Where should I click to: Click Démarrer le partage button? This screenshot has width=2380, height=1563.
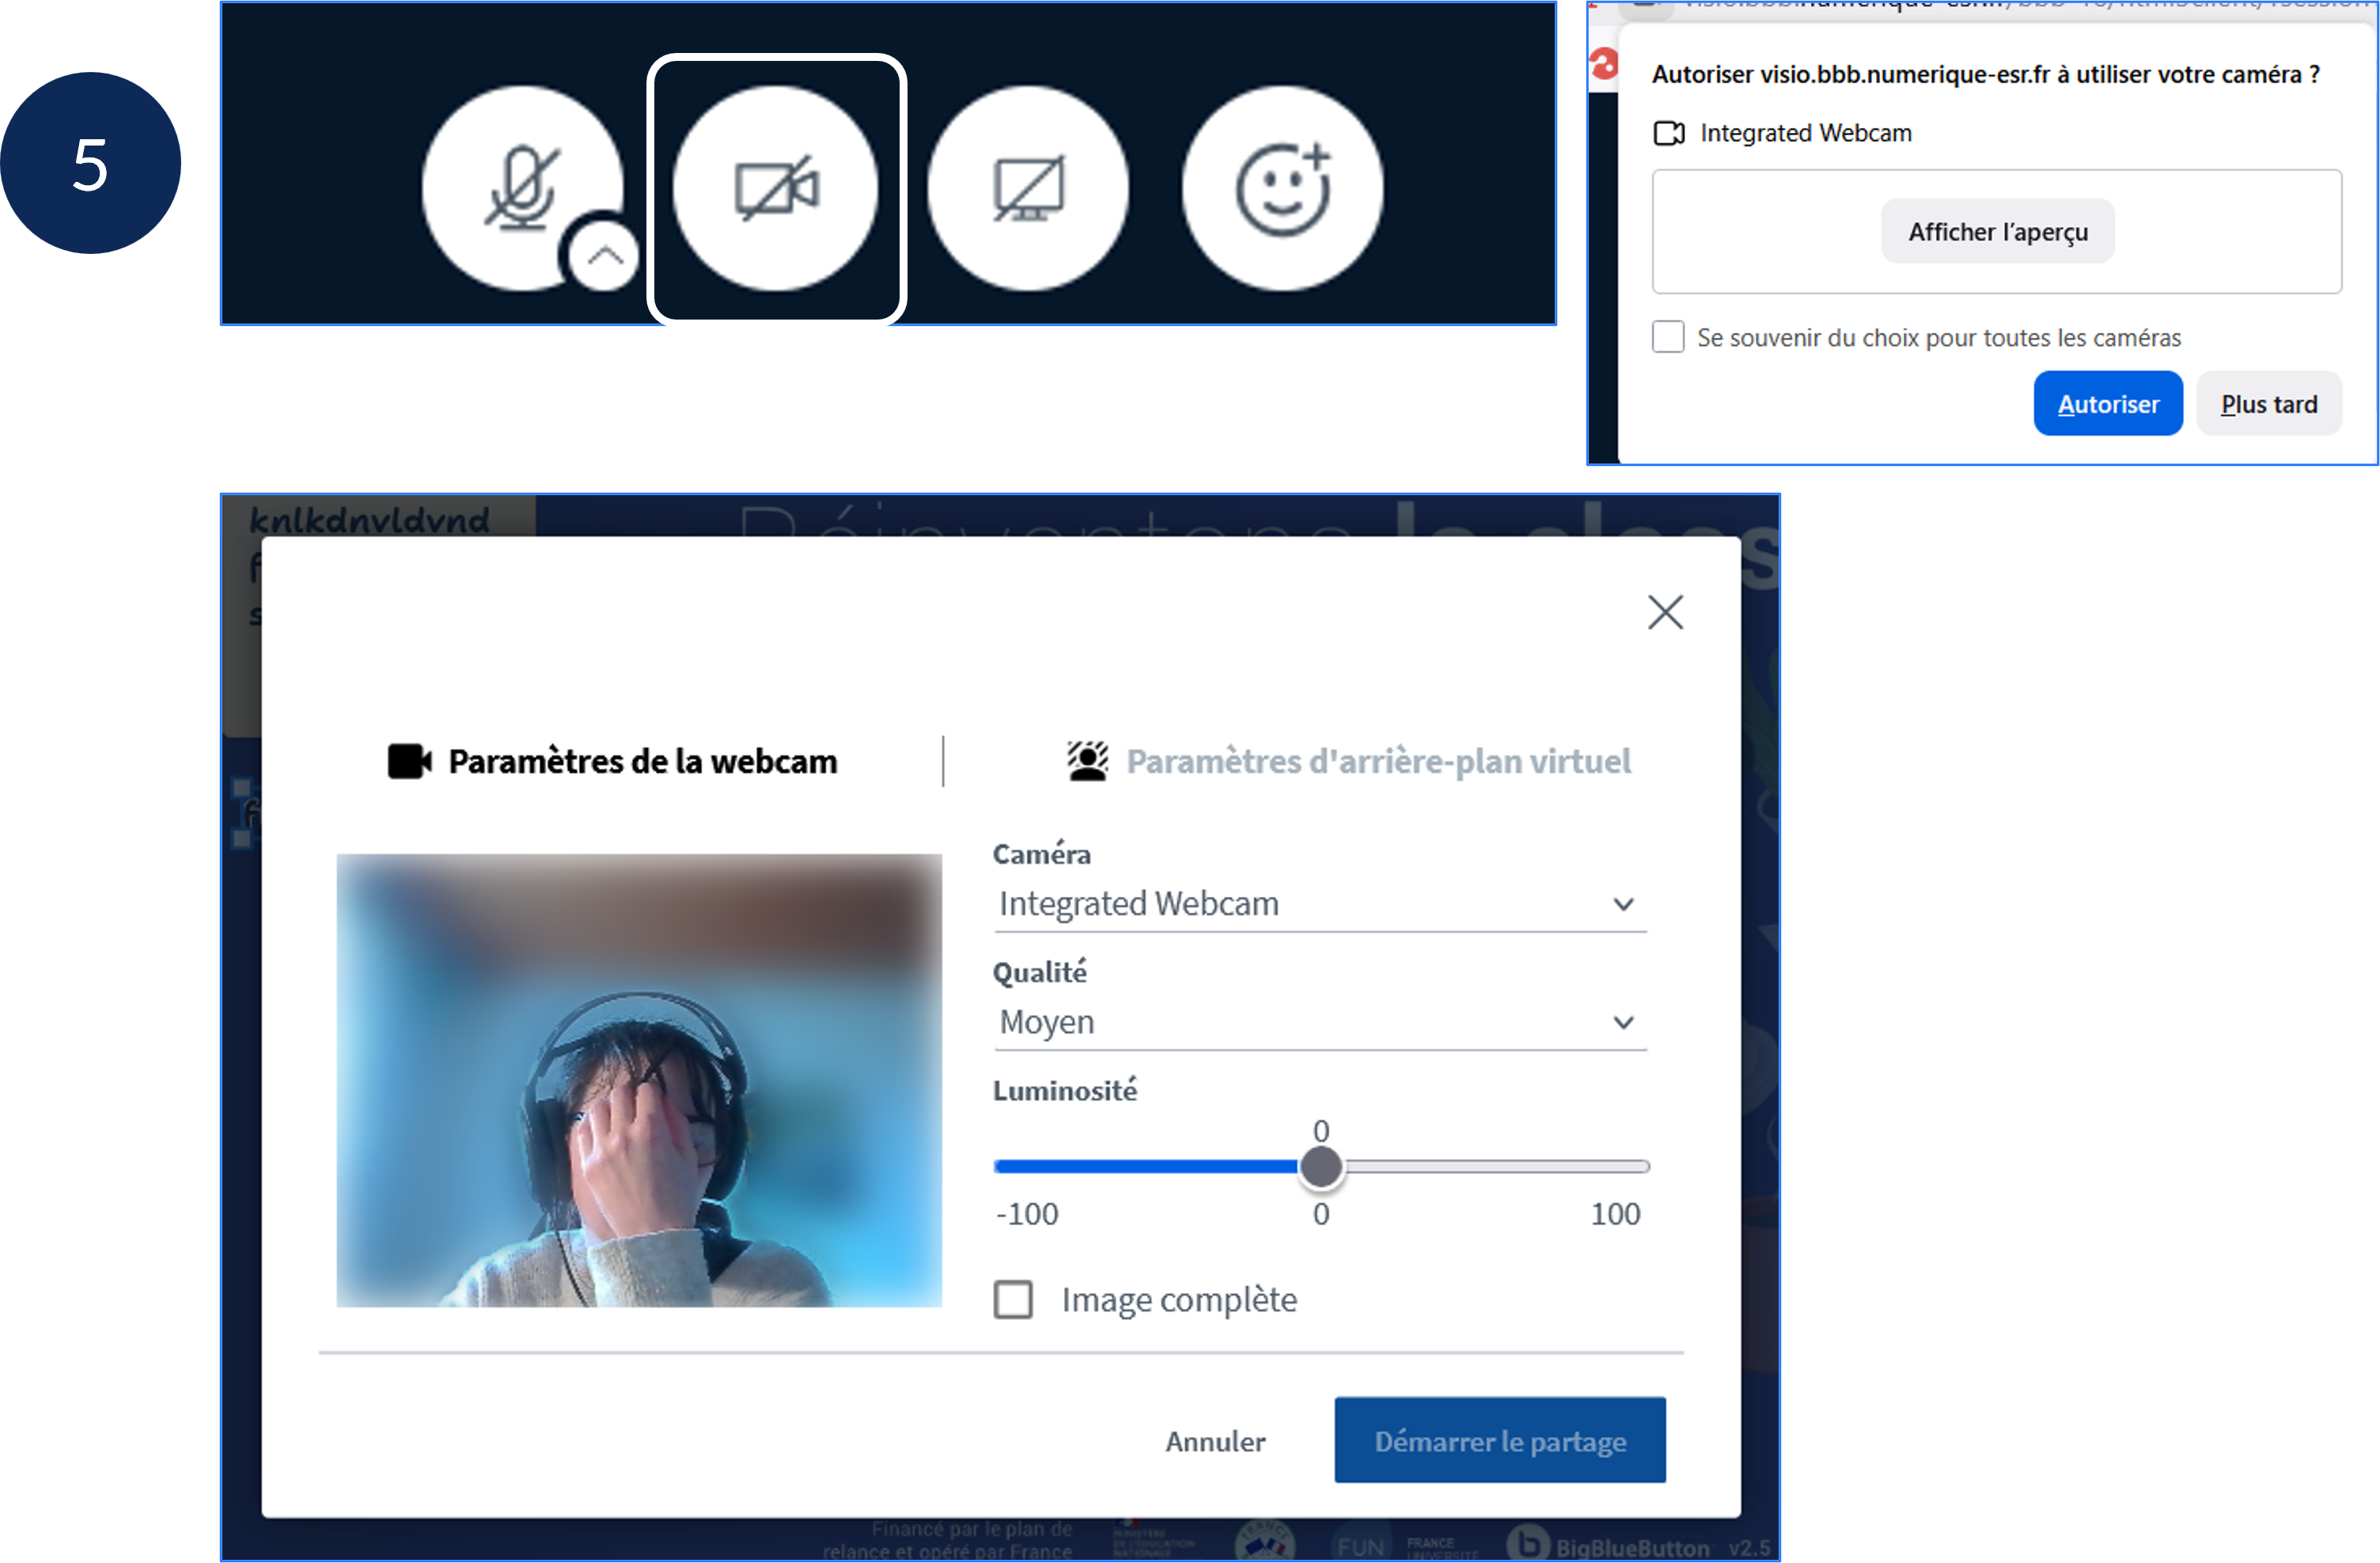click(x=1499, y=1440)
